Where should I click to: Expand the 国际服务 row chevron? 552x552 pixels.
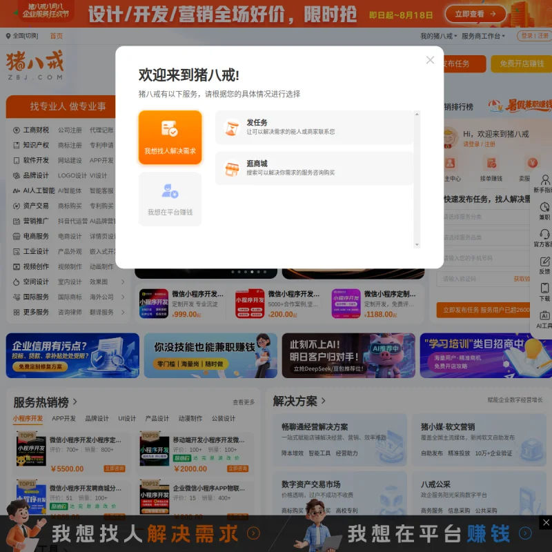[123, 297]
